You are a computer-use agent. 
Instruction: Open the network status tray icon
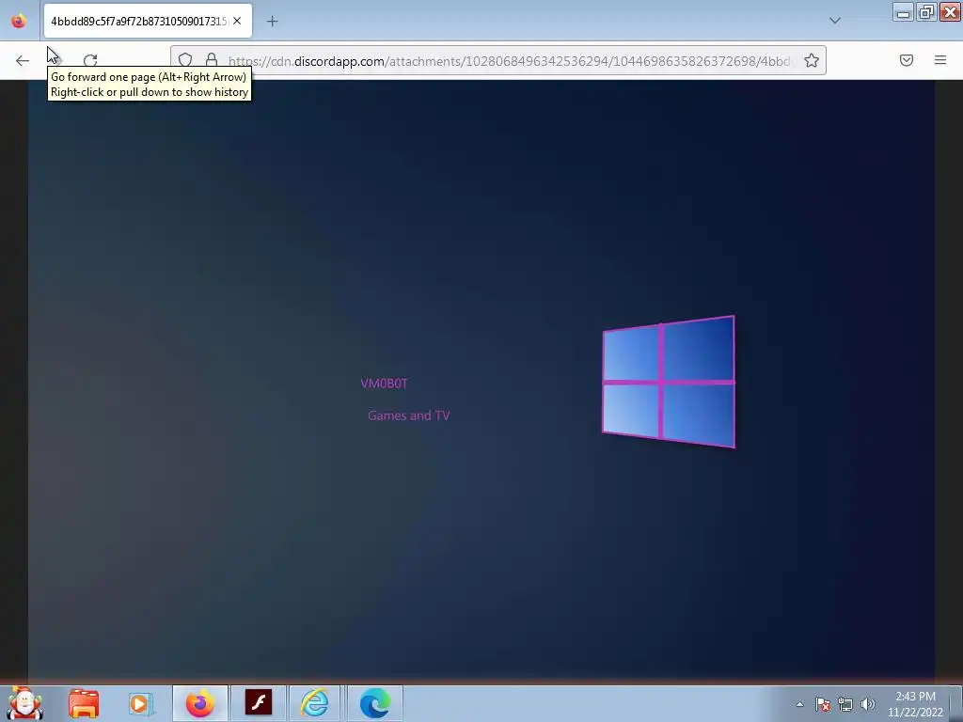845,704
